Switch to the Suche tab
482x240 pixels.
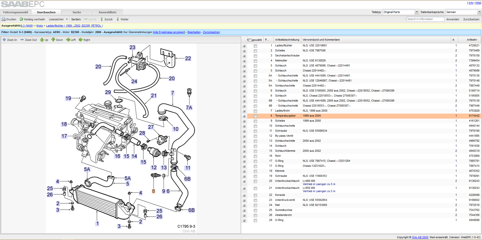pyautogui.click(x=77, y=12)
